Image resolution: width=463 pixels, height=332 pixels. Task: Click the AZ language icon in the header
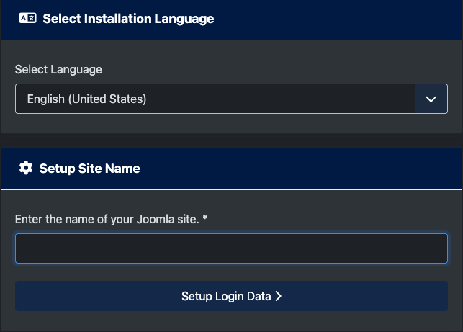tap(27, 19)
